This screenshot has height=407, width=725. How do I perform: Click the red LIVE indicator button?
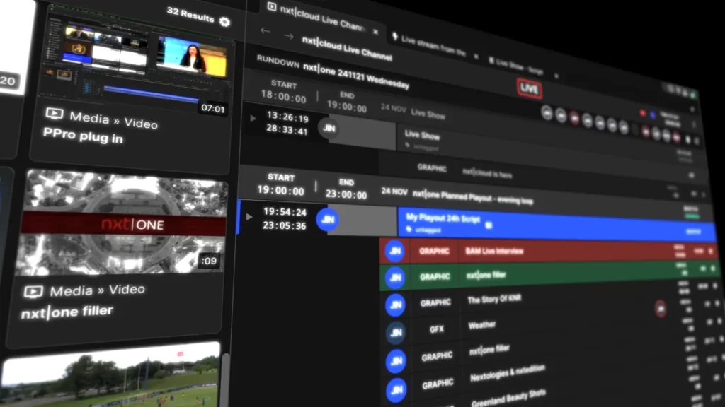(528, 88)
